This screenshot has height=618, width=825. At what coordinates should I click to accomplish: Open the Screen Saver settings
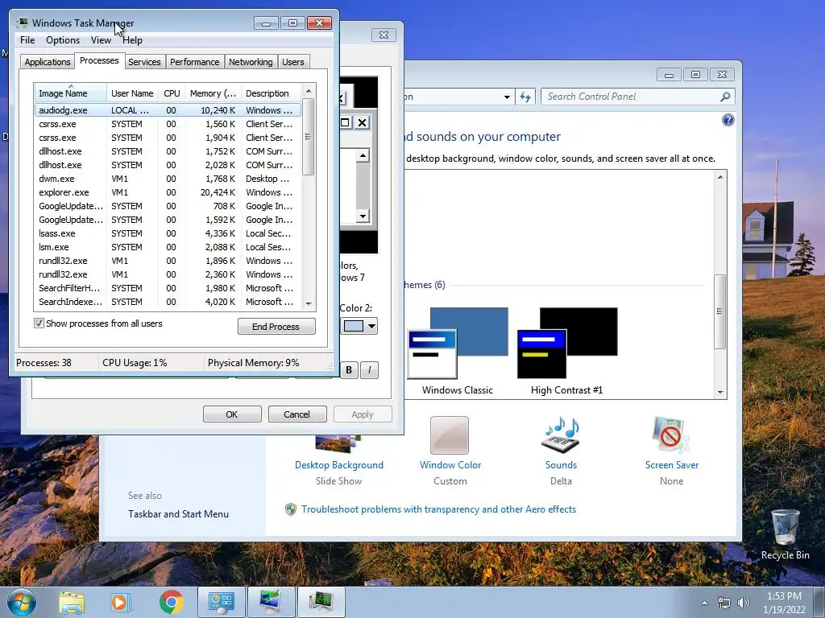671,451
